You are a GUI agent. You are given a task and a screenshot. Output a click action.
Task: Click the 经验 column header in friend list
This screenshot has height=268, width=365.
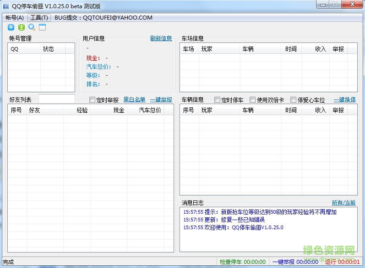82,110
